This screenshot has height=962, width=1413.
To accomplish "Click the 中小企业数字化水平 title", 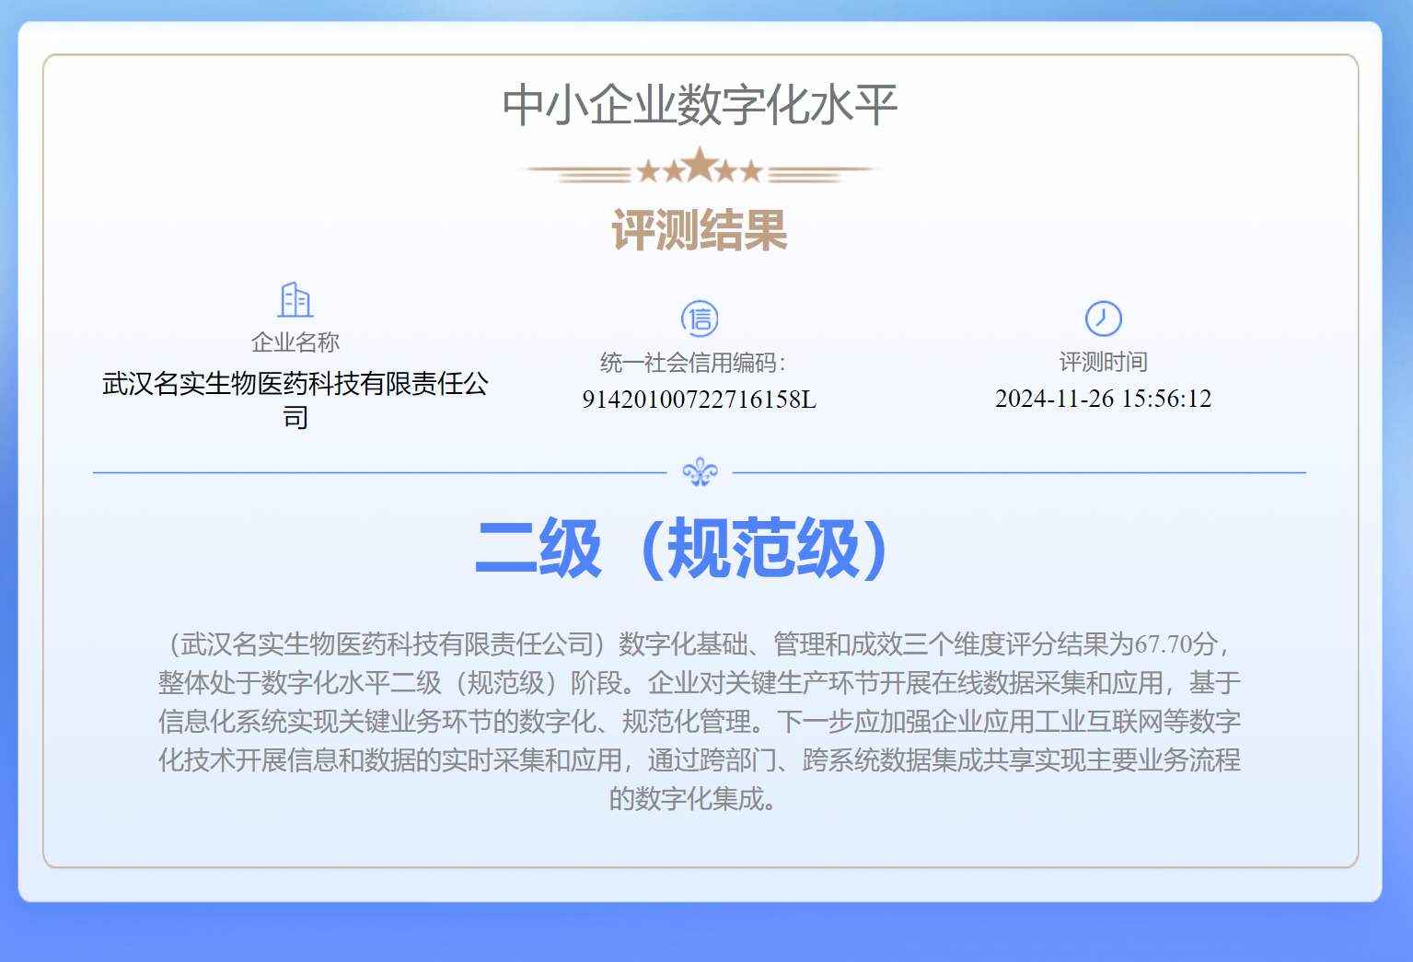I will tap(700, 105).
